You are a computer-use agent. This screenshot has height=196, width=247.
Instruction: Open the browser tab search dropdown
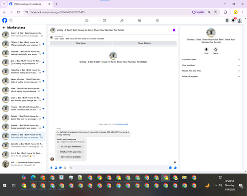[4, 4]
